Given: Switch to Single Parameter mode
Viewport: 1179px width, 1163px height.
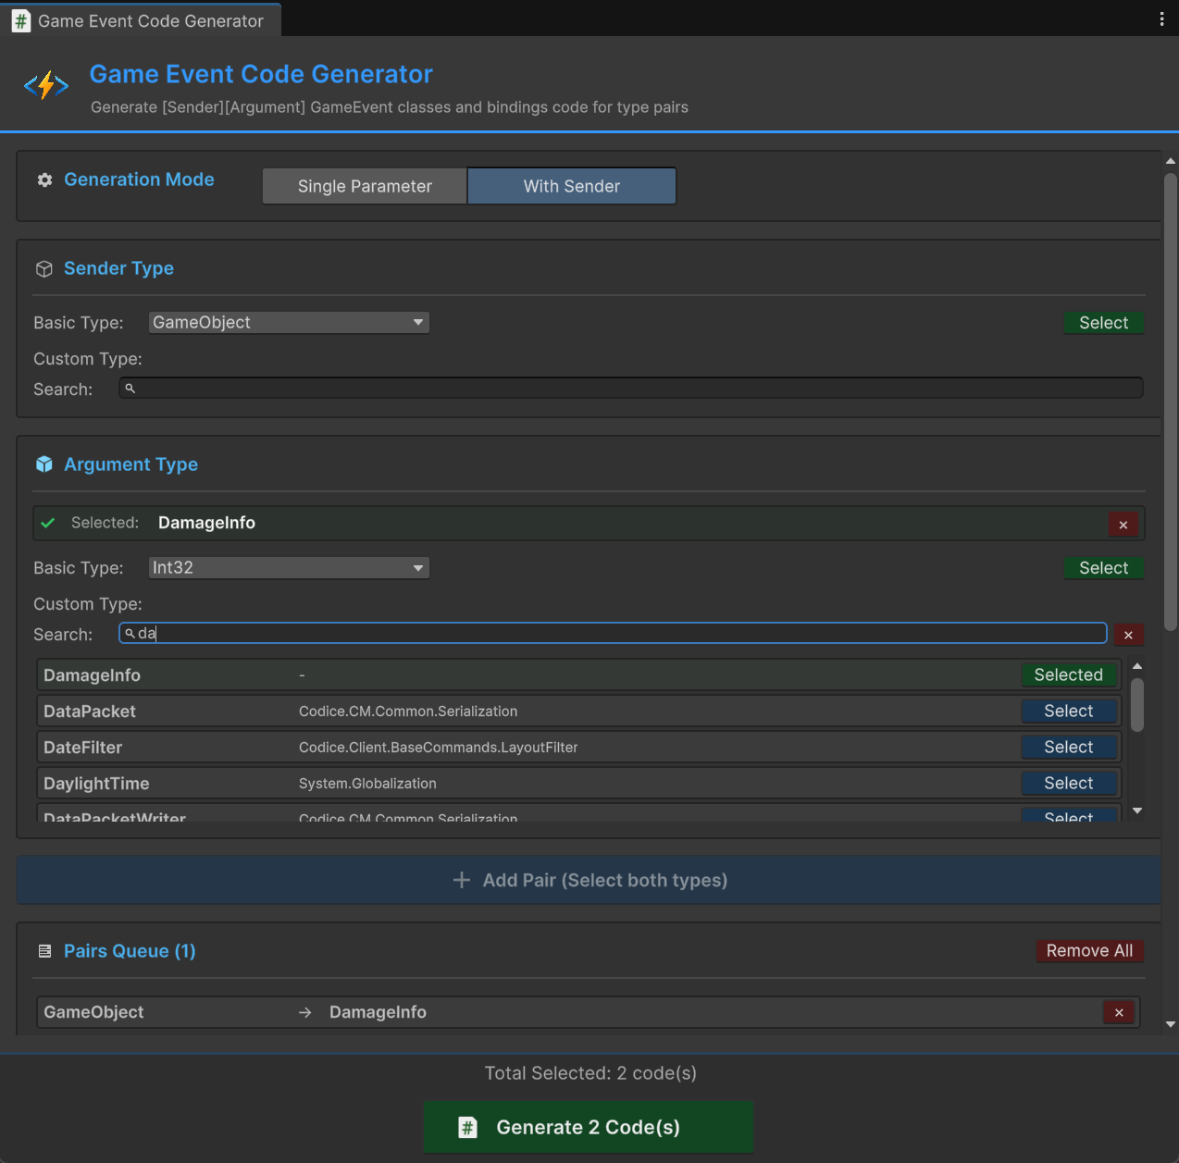Looking at the screenshot, I should click(x=364, y=186).
